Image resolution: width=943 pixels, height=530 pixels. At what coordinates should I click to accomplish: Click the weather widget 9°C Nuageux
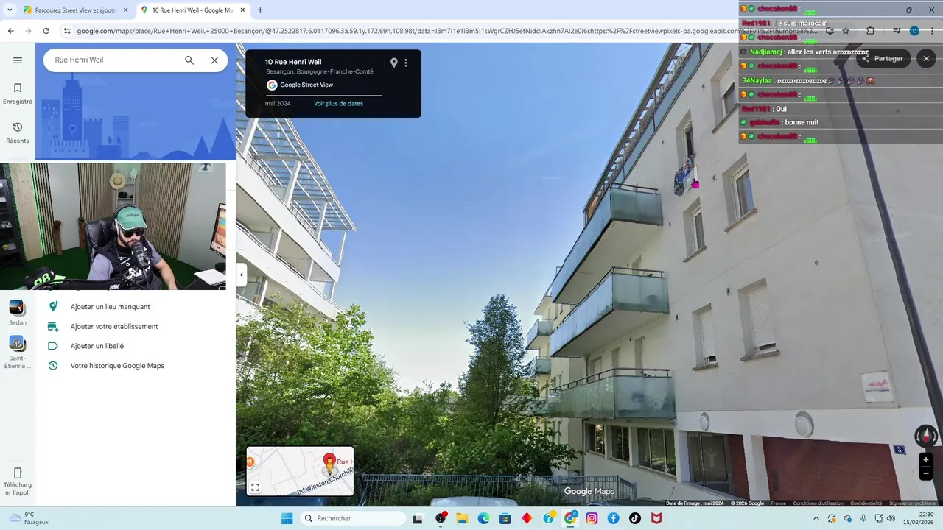29,518
